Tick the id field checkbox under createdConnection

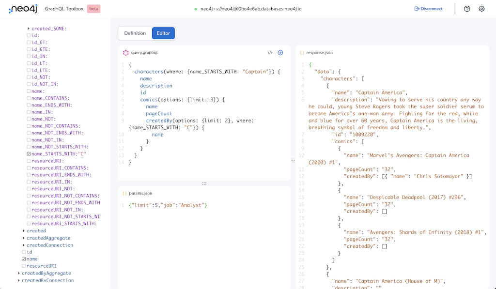click(24, 252)
